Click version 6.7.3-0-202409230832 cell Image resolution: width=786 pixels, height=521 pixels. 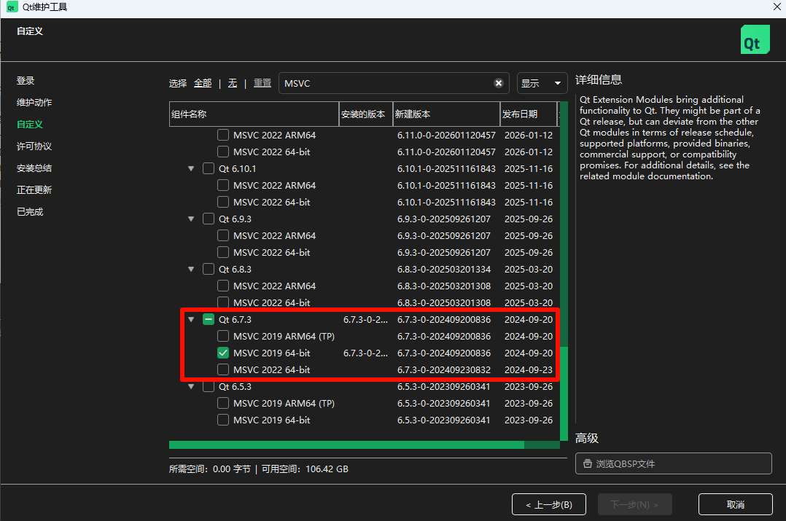[444, 369]
